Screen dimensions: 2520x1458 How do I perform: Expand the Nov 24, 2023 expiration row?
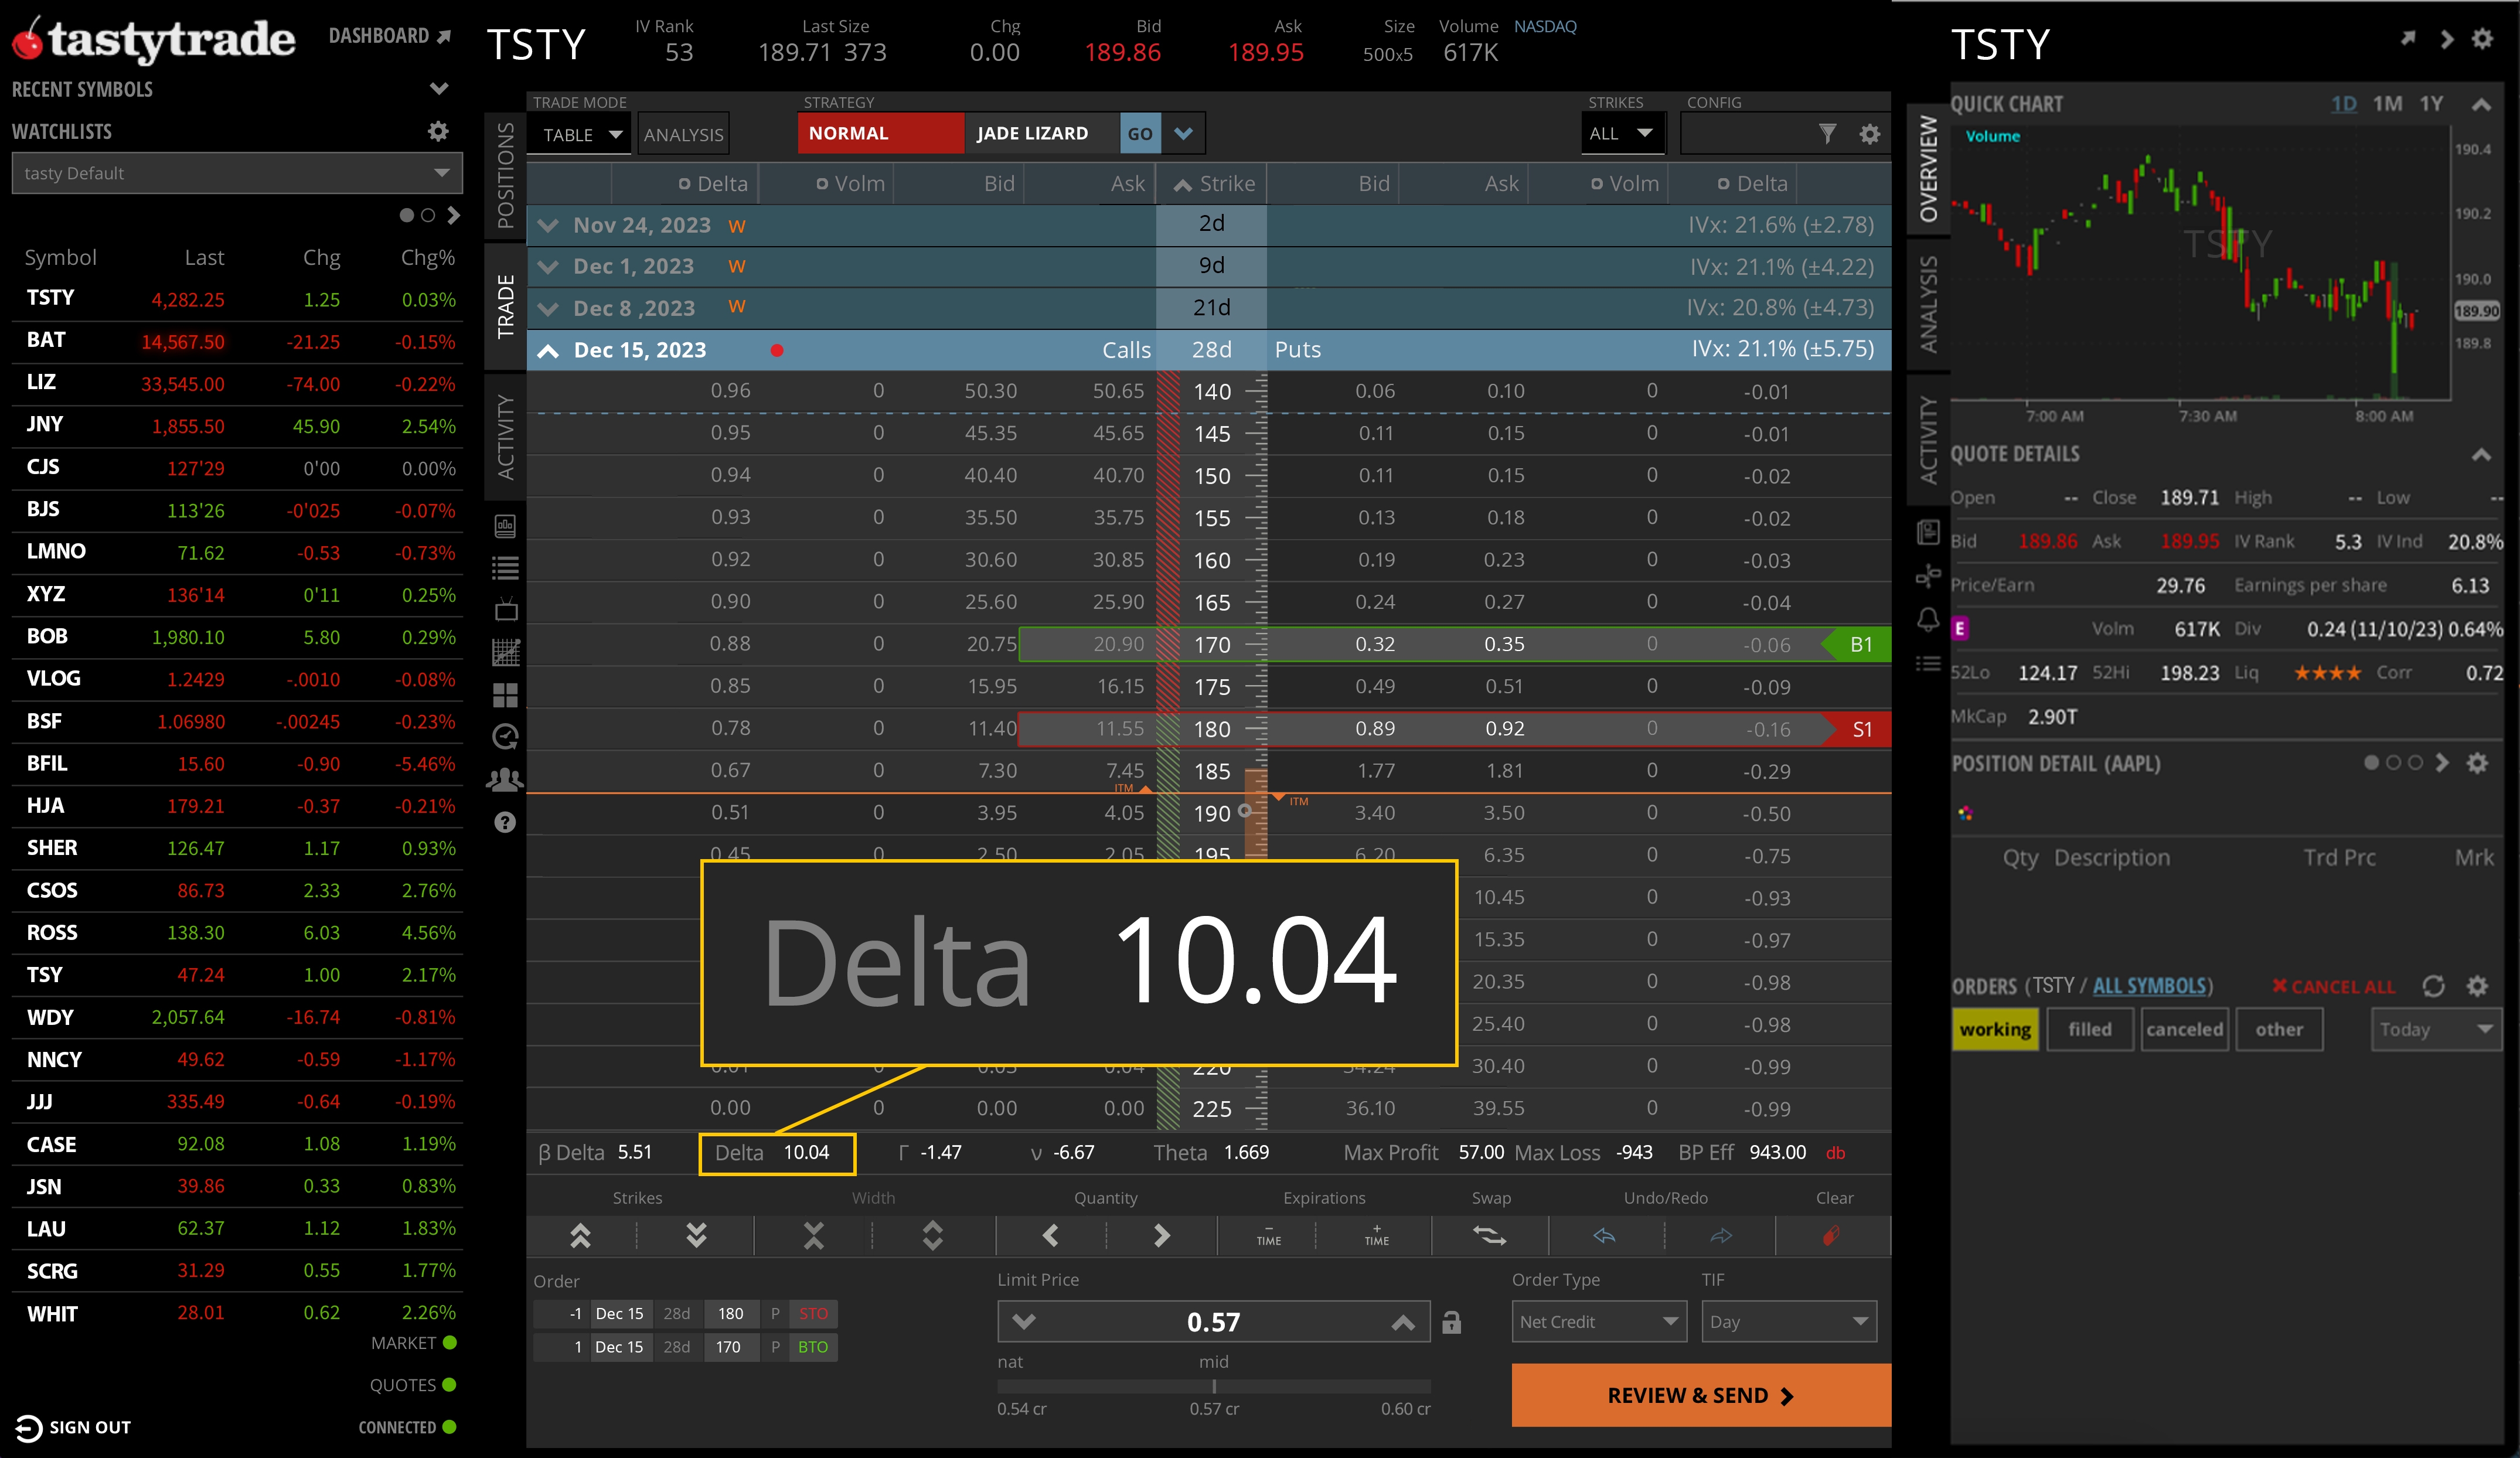pos(548,225)
